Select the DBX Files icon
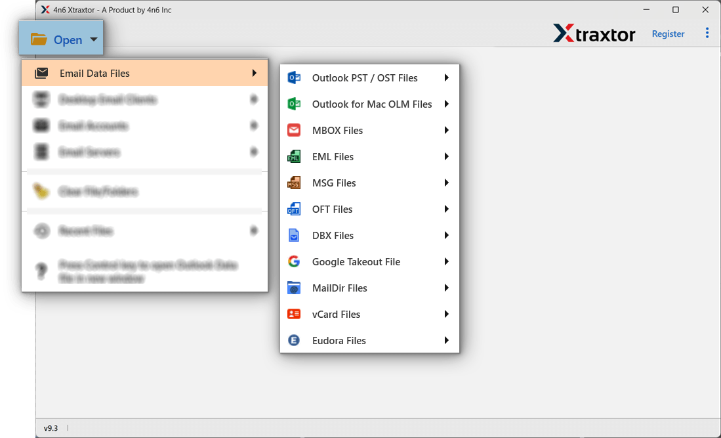This screenshot has width=721, height=438. (294, 235)
